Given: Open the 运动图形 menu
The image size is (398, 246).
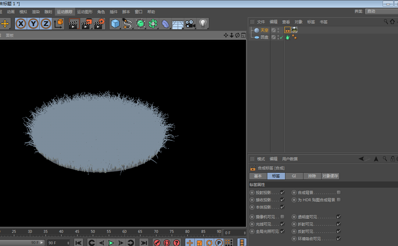Looking at the screenshot, I should pyautogui.click(x=85, y=12).
